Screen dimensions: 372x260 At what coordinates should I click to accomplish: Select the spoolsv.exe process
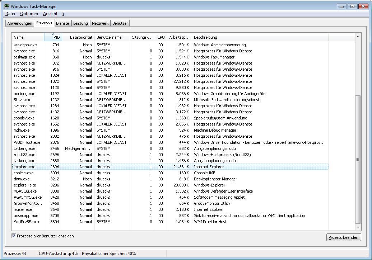pyautogui.click(x=170, y=118)
